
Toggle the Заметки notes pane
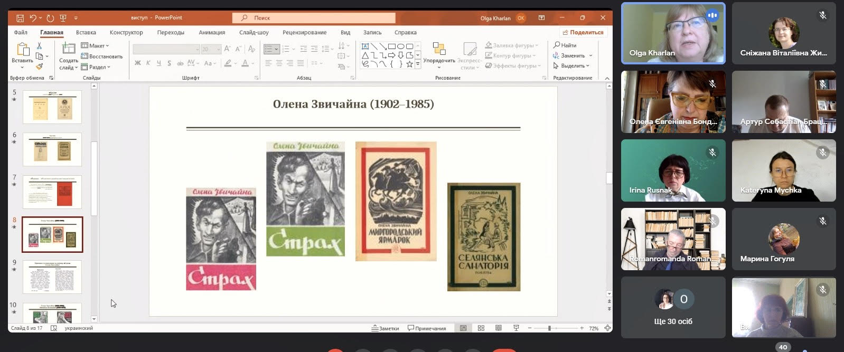(x=385, y=328)
